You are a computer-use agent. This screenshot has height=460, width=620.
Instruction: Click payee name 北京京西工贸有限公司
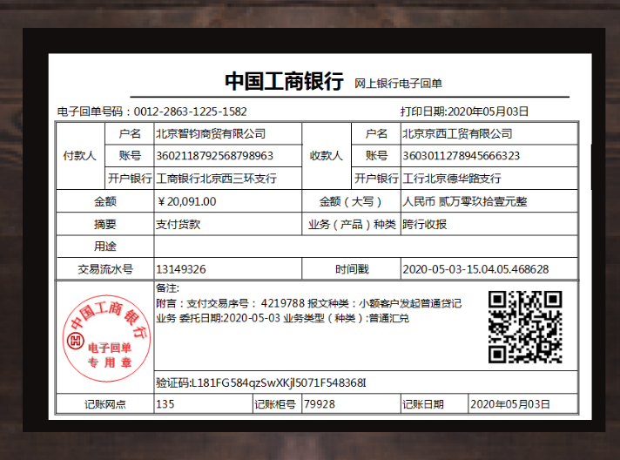(x=457, y=133)
